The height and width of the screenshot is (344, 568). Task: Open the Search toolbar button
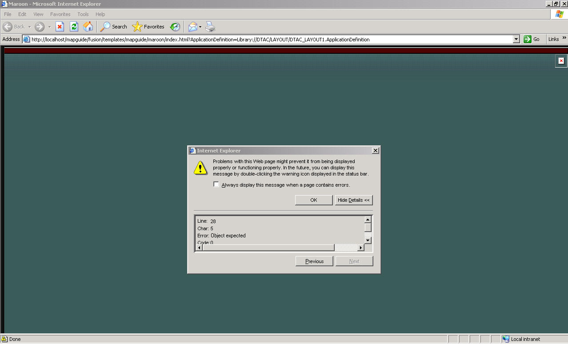coord(114,27)
